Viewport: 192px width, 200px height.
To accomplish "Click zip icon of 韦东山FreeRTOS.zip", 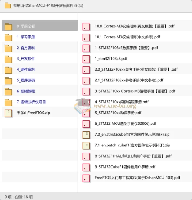I will point(8,113).
